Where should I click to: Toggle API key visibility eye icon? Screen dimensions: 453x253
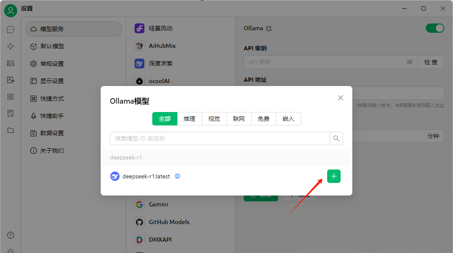(x=410, y=62)
